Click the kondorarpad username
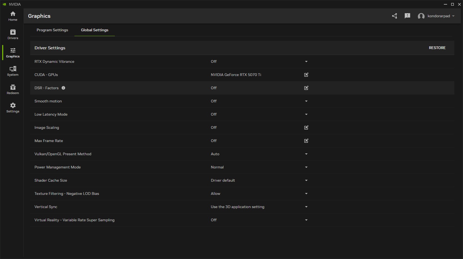 pos(439,16)
